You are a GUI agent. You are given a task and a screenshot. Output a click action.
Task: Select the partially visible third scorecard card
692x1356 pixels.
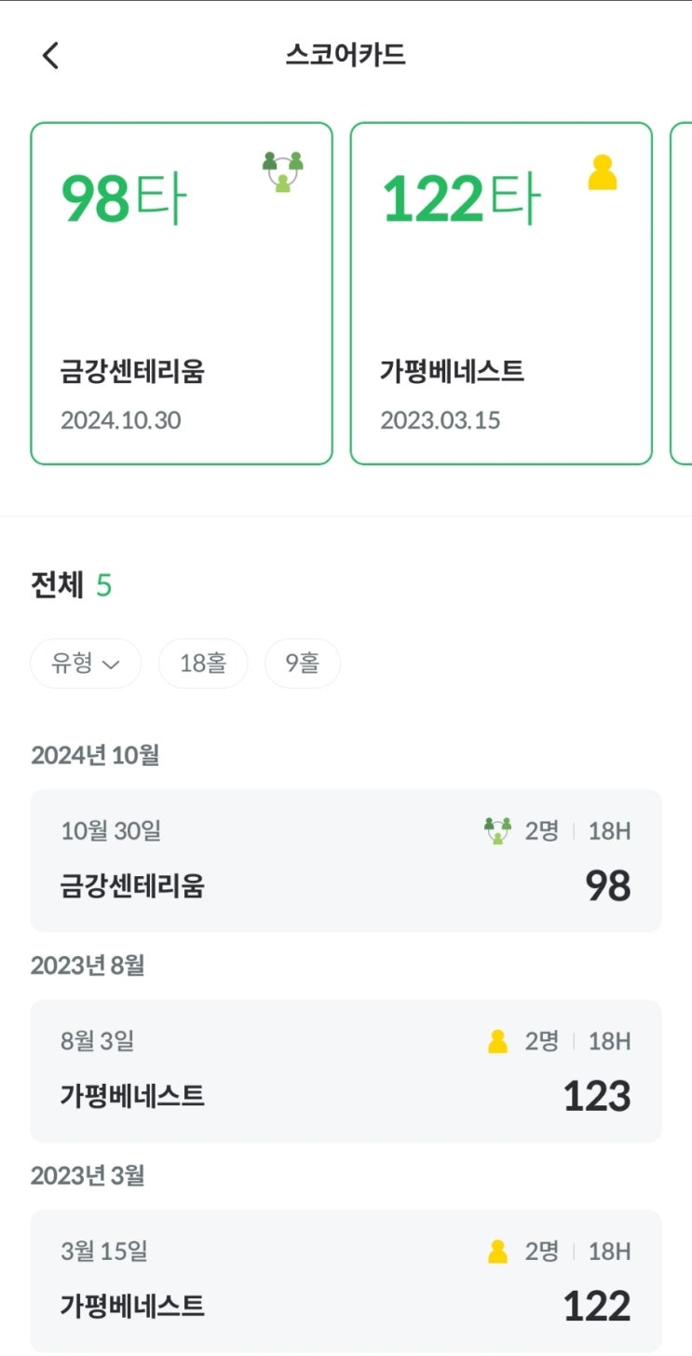681,293
